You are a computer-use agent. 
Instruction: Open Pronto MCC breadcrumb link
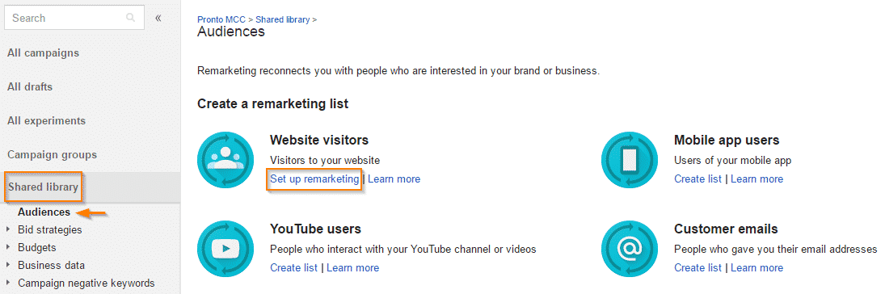[x=221, y=19]
